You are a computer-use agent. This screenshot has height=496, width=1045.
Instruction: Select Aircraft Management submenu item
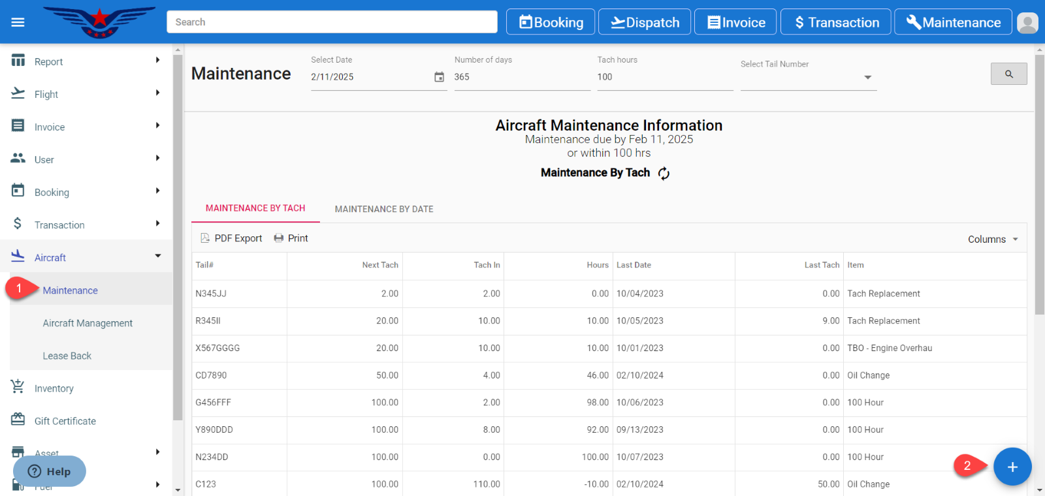coord(88,323)
